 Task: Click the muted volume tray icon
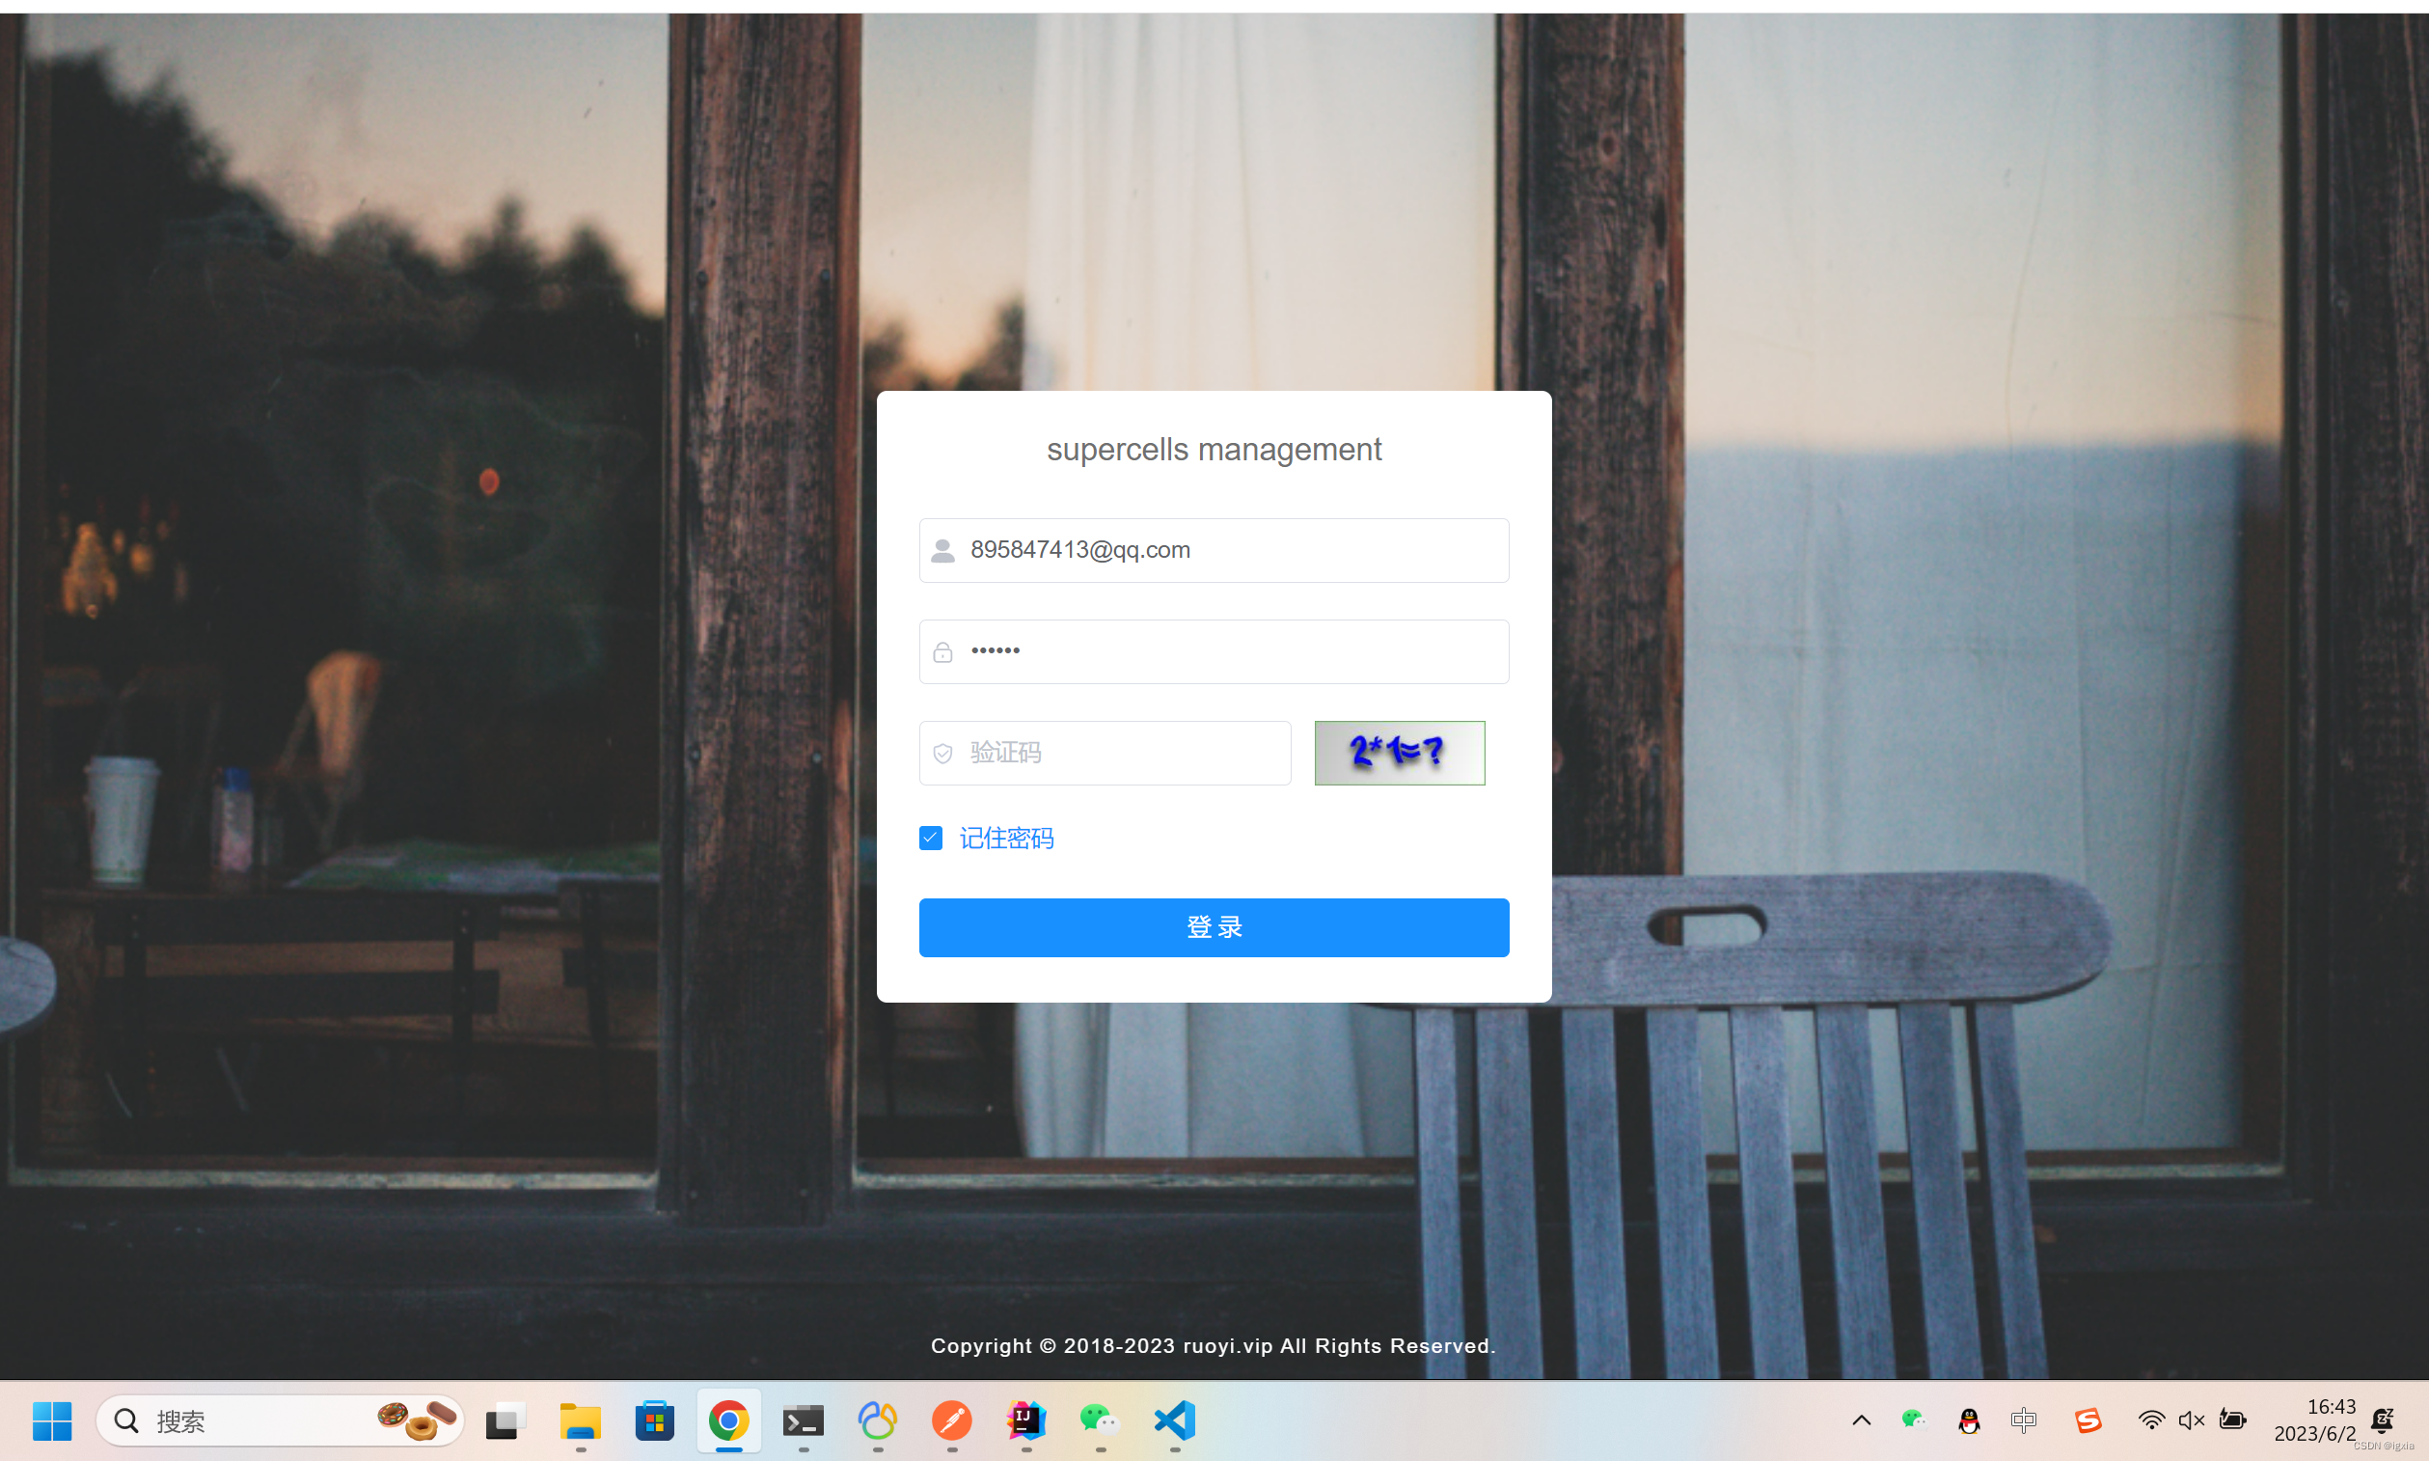[2191, 1420]
